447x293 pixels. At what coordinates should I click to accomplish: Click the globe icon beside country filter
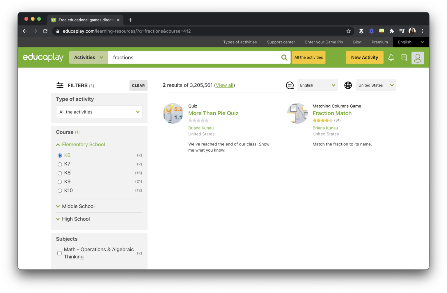pos(348,85)
